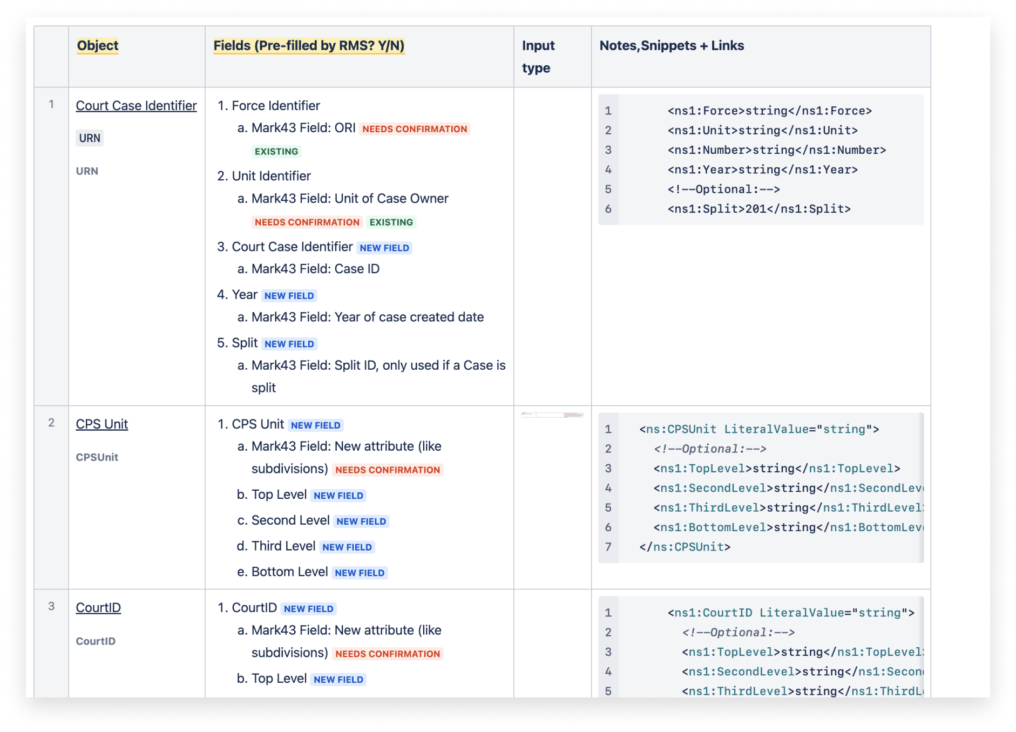Click code line '<ns1:CourtID LiteralValue="string">'

[791, 613]
